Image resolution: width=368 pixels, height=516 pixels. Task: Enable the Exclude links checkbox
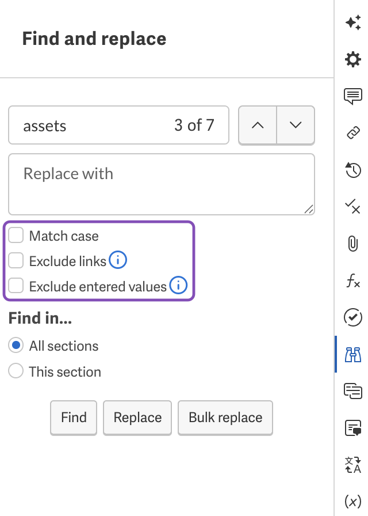[x=16, y=260]
